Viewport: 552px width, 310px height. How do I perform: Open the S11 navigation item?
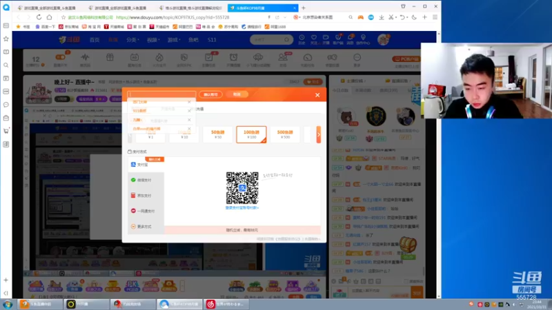[x=212, y=40]
